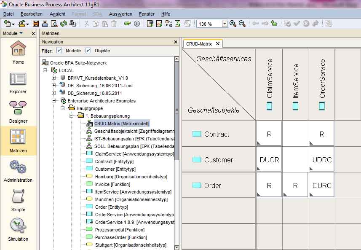Click the shapes transform toolbar icon
This screenshot has height=250, width=361.
(168, 24)
